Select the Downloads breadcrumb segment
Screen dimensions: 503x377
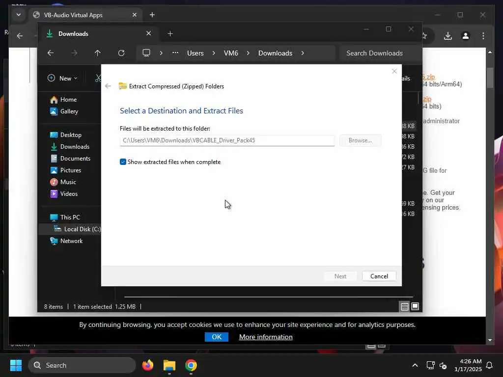pyautogui.click(x=275, y=53)
